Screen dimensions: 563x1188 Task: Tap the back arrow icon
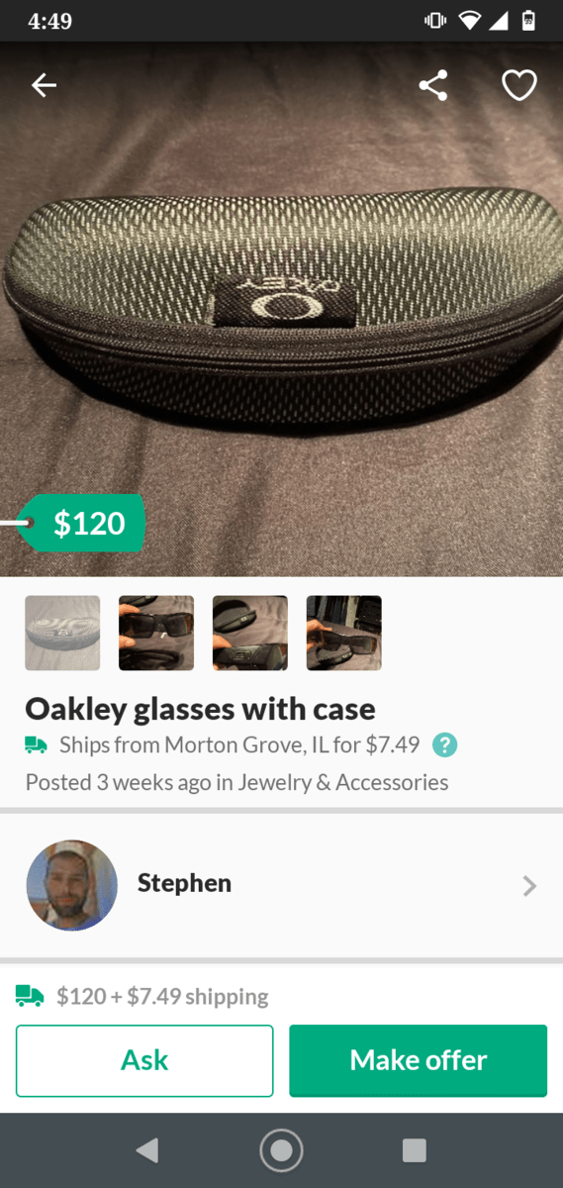(x=44, y=86)
